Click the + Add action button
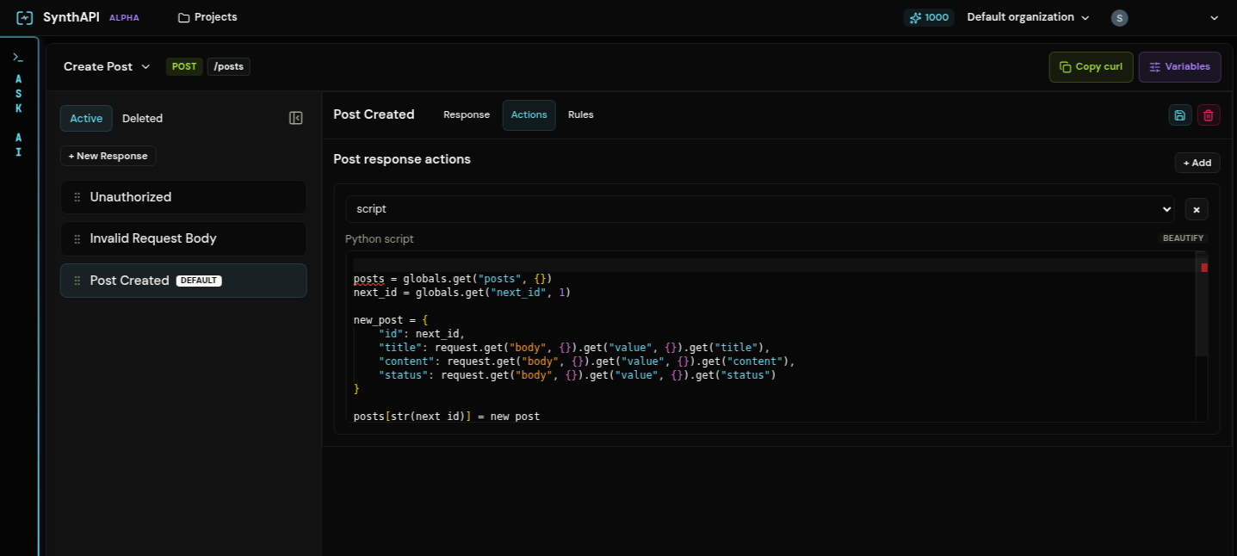This screenshot has width=1237, height=556. [x=1197, y=163]
